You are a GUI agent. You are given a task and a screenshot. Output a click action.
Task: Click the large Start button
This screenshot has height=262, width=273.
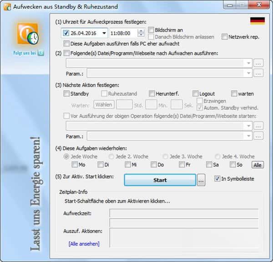[160, 180]
